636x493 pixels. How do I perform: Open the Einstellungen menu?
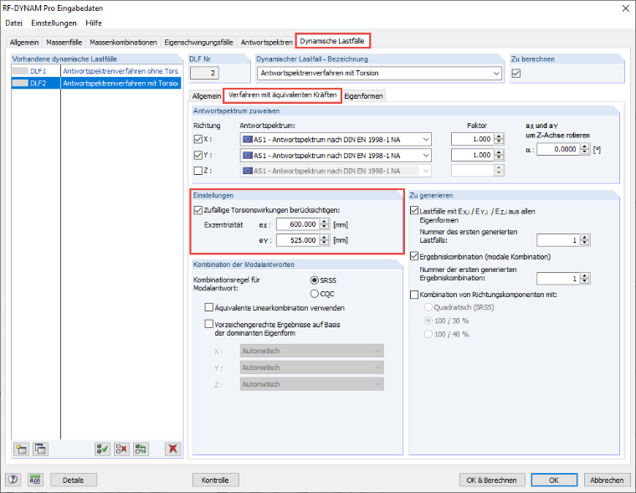54,23
